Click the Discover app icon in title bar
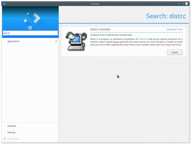Image resolution: width=192 pixels, height=145 pixels. [x=4, y=4]
